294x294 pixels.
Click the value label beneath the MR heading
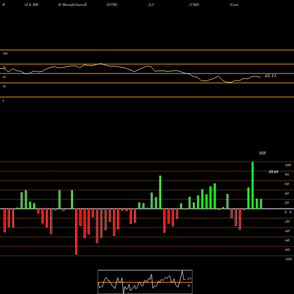coord(273,172)
